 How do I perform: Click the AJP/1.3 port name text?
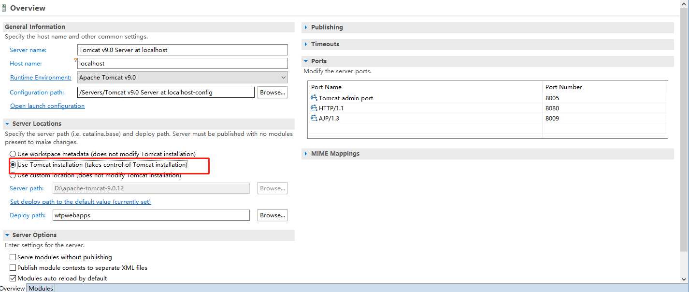click(329, 118)
